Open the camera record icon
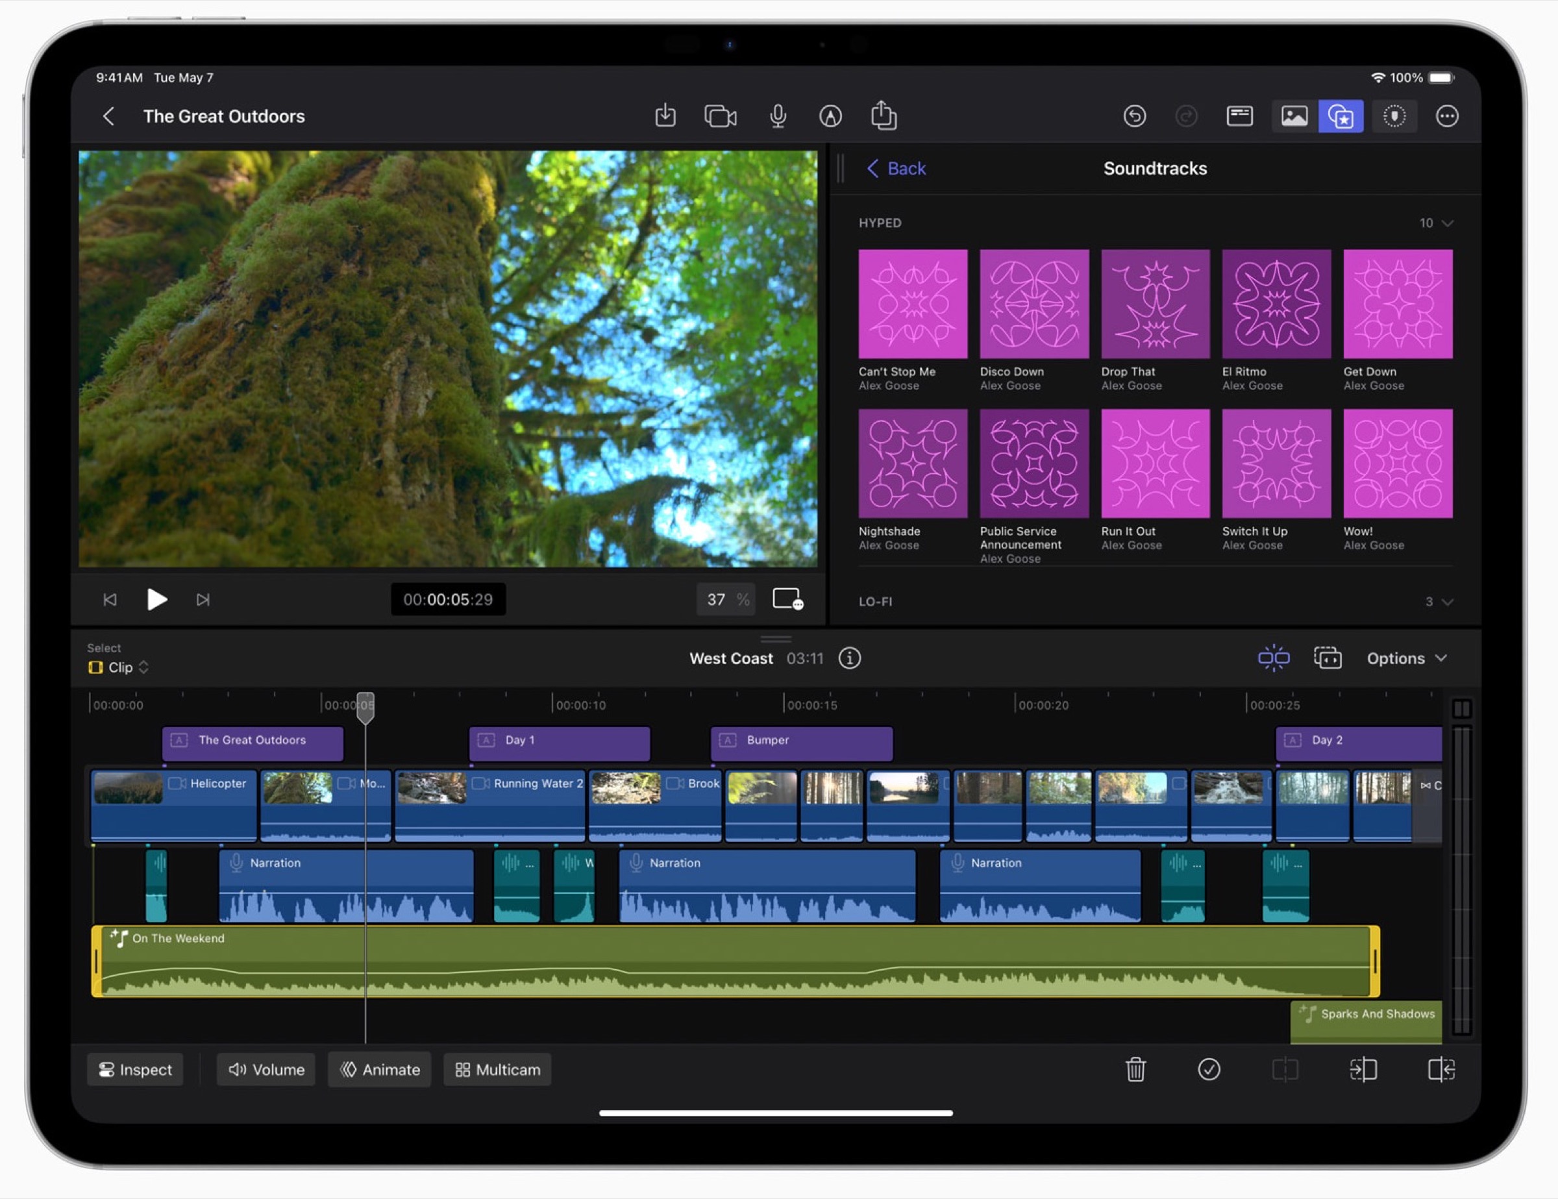 click(721, 116)
